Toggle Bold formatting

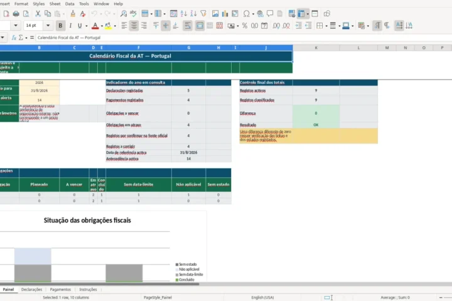point(60,26)
